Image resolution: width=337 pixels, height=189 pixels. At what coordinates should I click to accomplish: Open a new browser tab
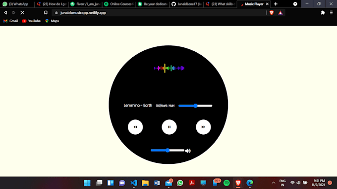click(x=276, y=4)
